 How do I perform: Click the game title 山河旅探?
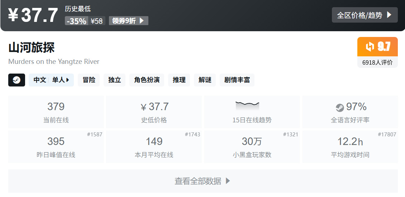pos(31,48)
